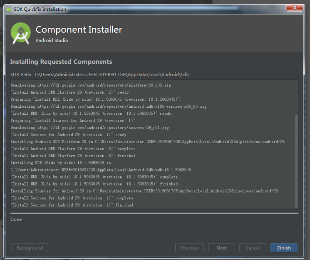Click the Background button
310x260 pixels.
point(30,248)
